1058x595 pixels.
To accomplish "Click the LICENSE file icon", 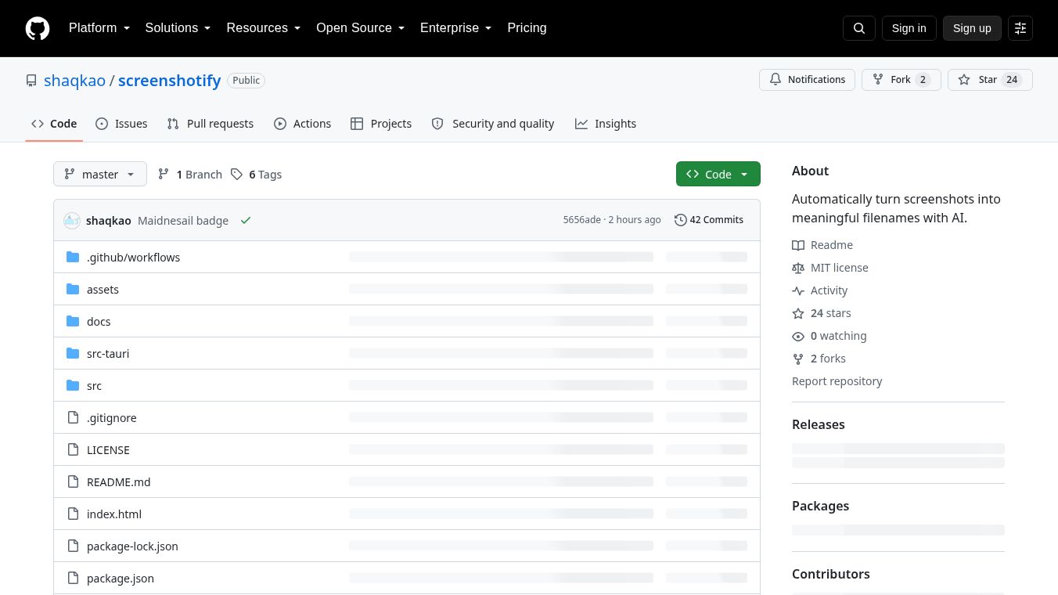I will [73, 449].
